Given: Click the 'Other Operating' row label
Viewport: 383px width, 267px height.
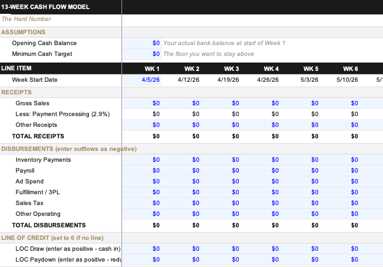Looking at the screenshot, I should click(38, 213).
